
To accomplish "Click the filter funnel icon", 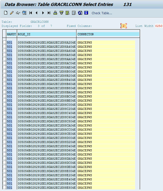I will (61, 13).
